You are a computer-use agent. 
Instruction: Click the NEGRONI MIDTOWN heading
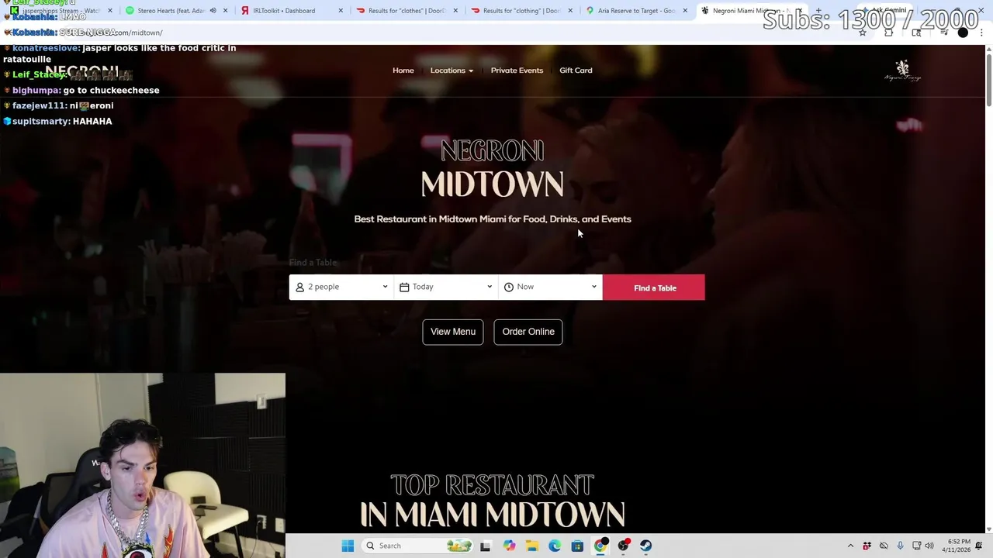(492, 168)
